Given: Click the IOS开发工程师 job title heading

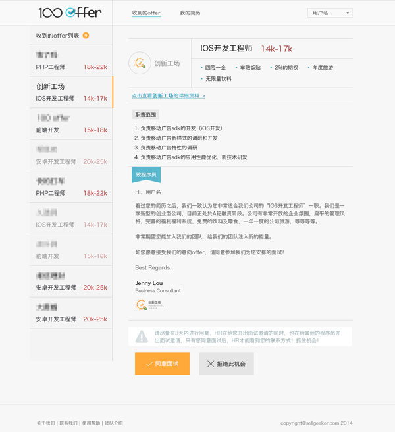Looking at the screenshot, I should (x=226, y=49).
